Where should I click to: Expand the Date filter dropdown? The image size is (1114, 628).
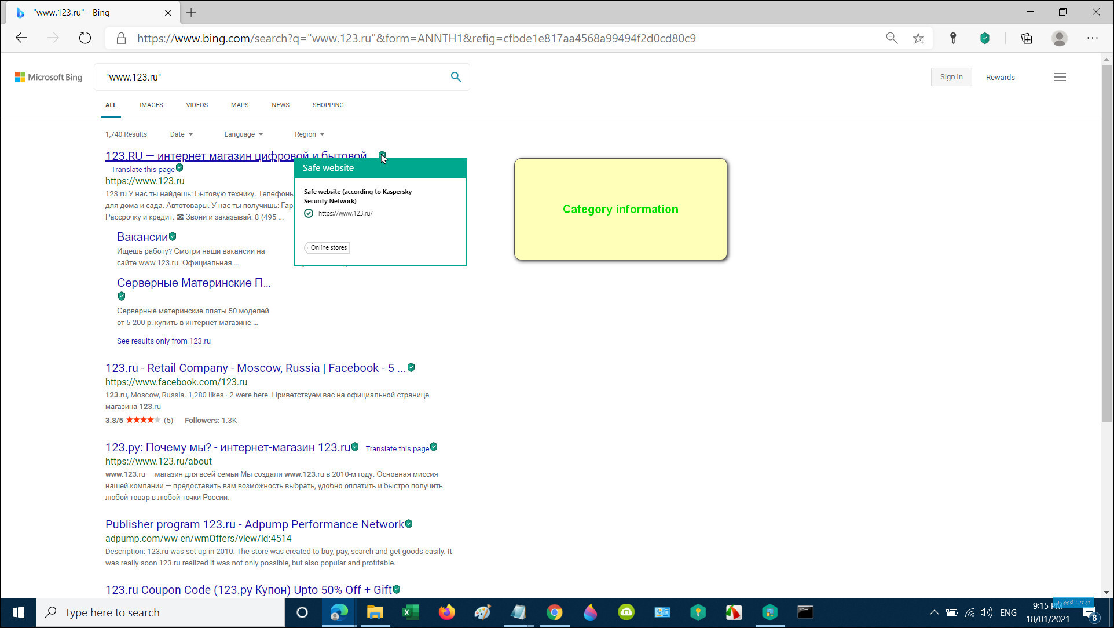181,134
